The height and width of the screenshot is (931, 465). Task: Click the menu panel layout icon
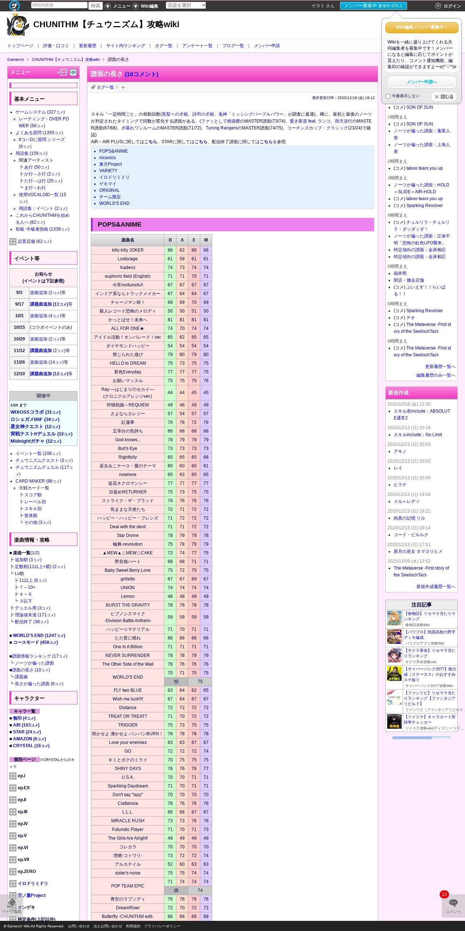tap(64, 73)
